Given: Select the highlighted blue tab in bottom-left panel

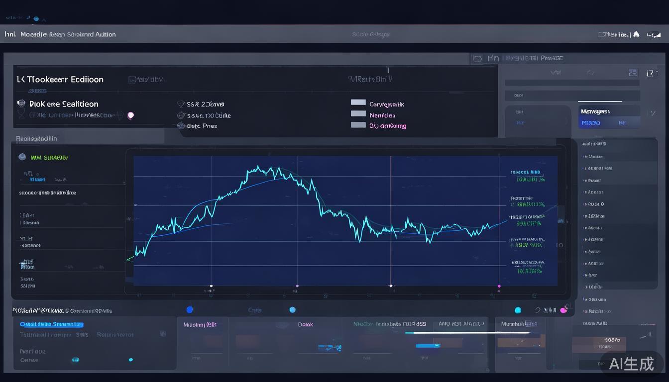Looking at the screenshot, I should (52, 324).
